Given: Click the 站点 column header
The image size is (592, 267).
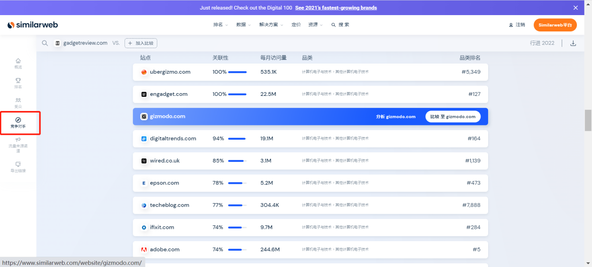Looking at the screenshot, I should point(145,58).
